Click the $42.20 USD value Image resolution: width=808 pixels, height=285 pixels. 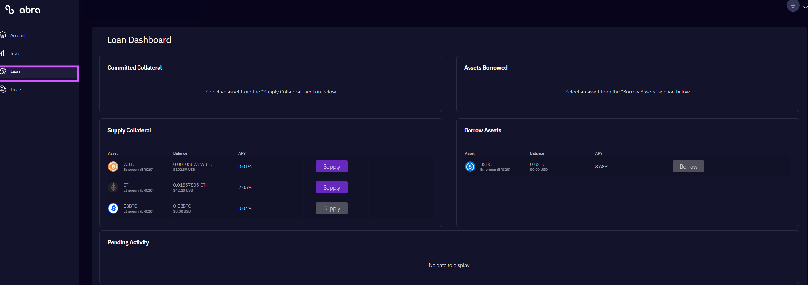coord(183,190)
